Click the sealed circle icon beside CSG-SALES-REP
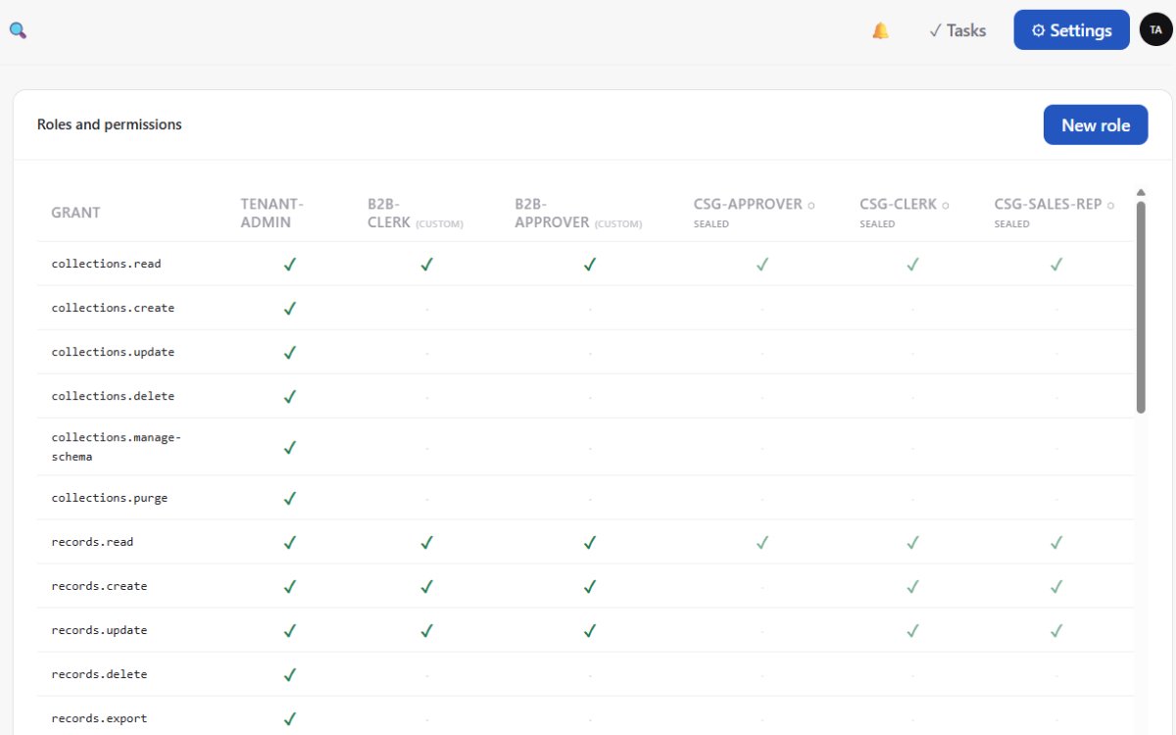The height and width of the screenshot is (735, 1176). (1111, 205)
